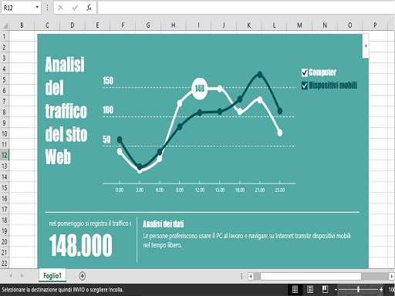The height and width of the screenshot is (296, 395).
Task: Click into the formula bar input
Action: pos(245,8)
